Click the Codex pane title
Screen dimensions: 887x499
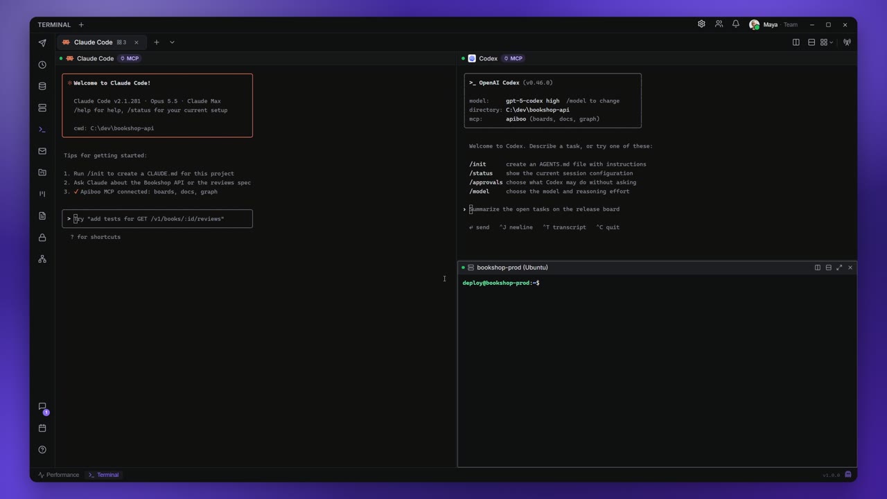pyautogui.click(x=488, y=59)
